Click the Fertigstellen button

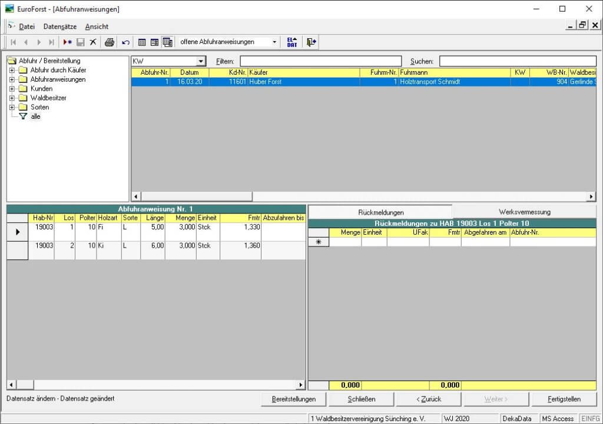564,399
